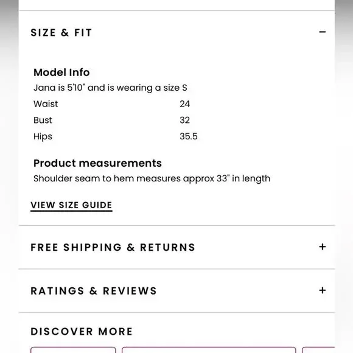The image size is (353, 353).
Task: Click the shoulder seam to hem length text
Action: tap(152, 179)
